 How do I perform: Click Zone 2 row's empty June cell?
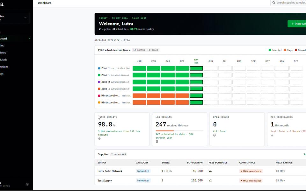[211, 82]
